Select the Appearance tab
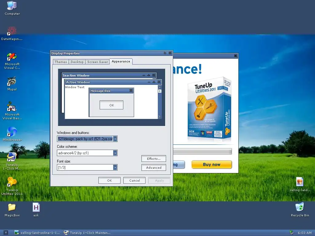 coord(121,61)
